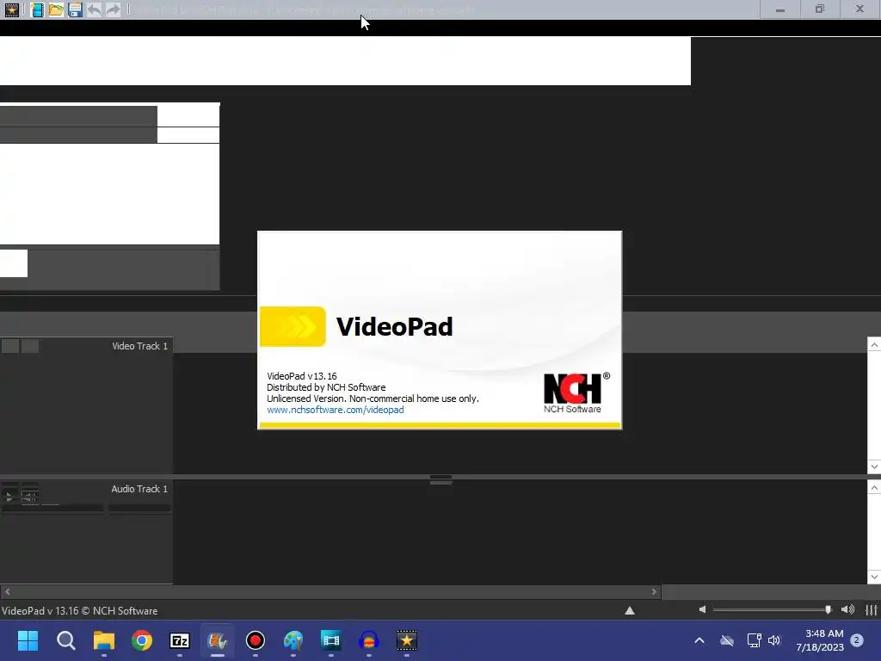Viewport: 881px width, 661px height.
Task: Click the loud volume speaker icon
Action: click(x=847, y=609)
